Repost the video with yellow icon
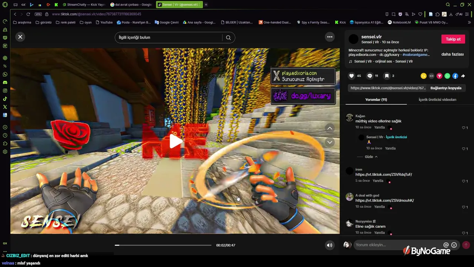 (424, 76)
